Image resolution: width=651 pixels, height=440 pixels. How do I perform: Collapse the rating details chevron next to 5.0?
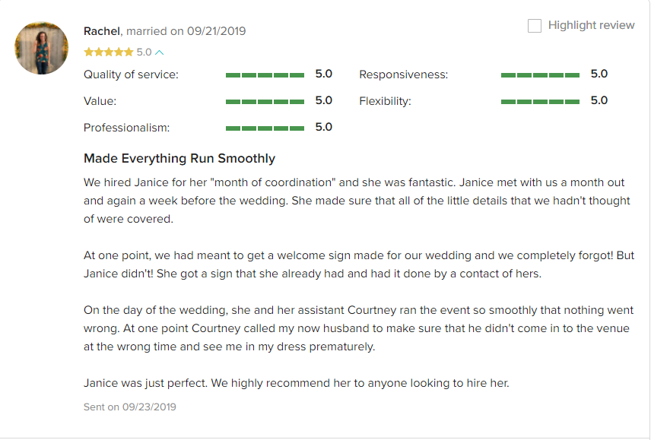pyautogui.click(x=160, y=52)
